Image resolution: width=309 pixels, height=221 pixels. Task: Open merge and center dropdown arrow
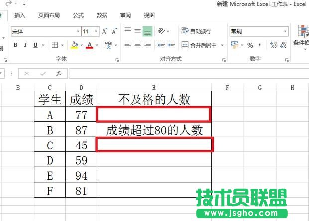tap(222, 45)
